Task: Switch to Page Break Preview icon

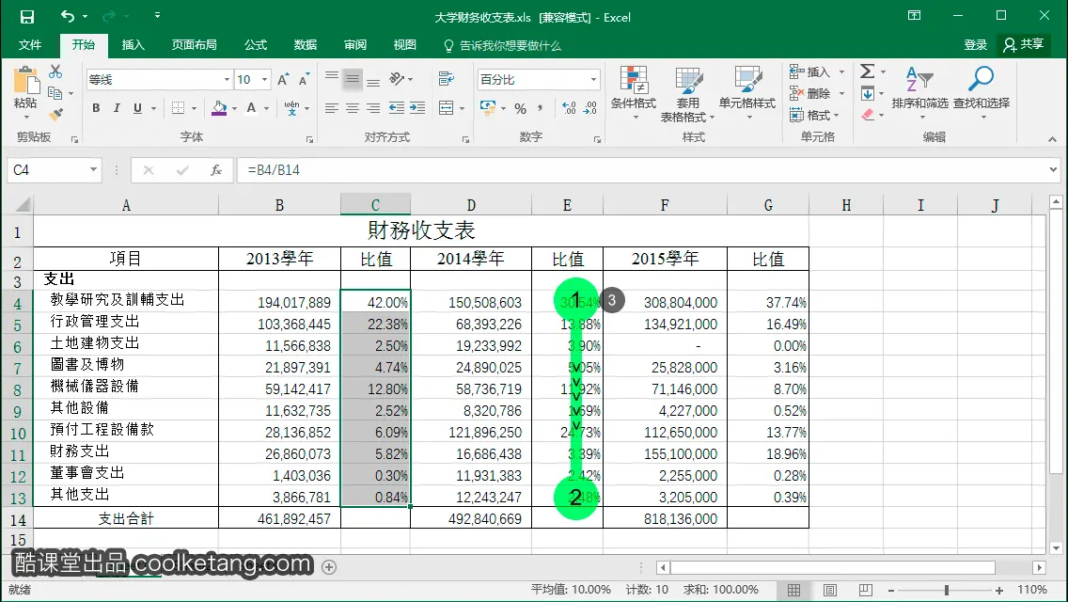Action: tap(866, 591)
